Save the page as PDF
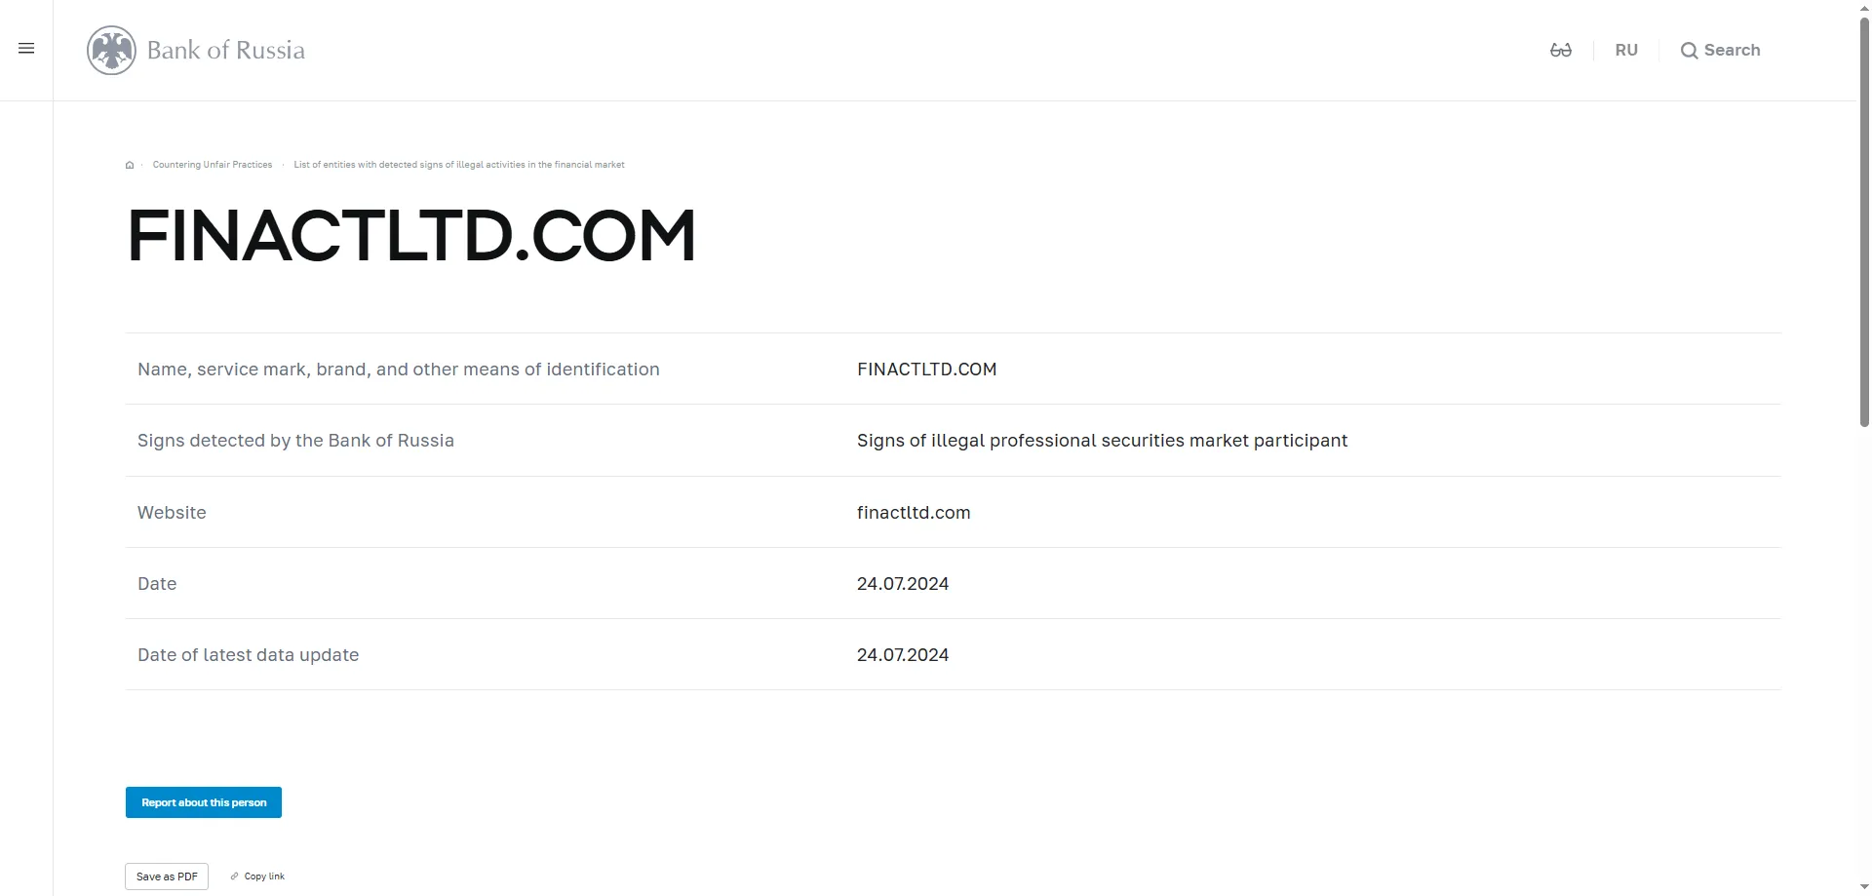The image size is (1872, 896). click(x=167, y=877)
